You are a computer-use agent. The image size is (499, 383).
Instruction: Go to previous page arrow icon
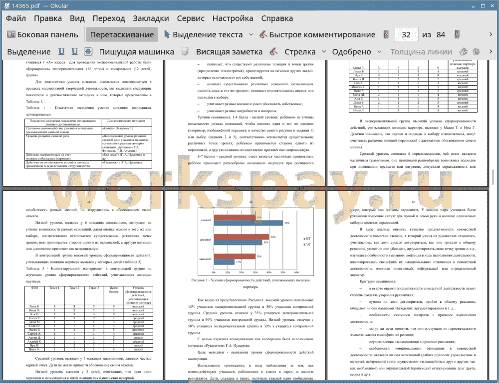click(x=386, y=35)
